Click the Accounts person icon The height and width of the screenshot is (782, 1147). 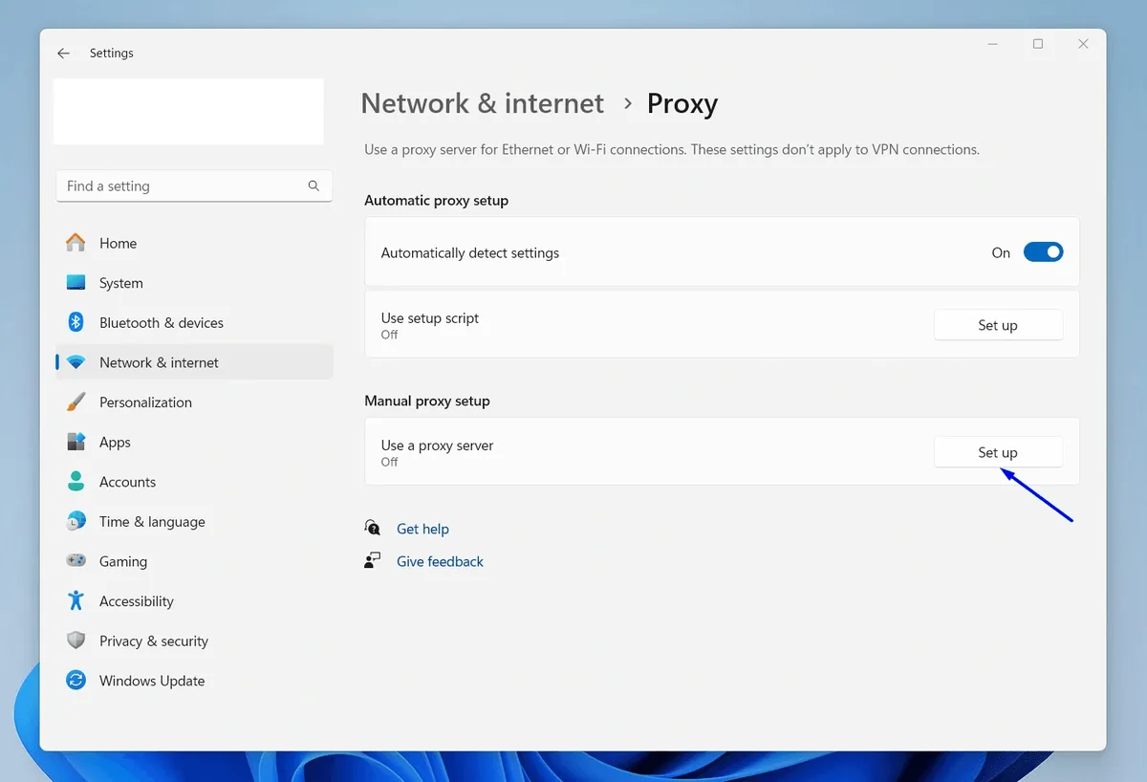(x=76, y=482)
